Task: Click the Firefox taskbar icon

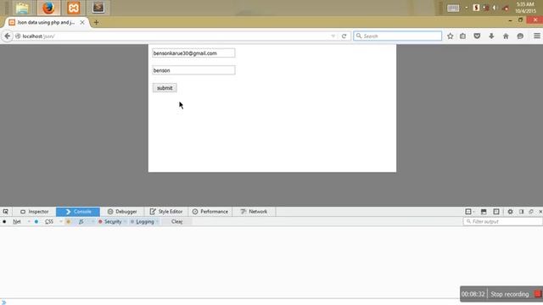Action: [48, 8]
